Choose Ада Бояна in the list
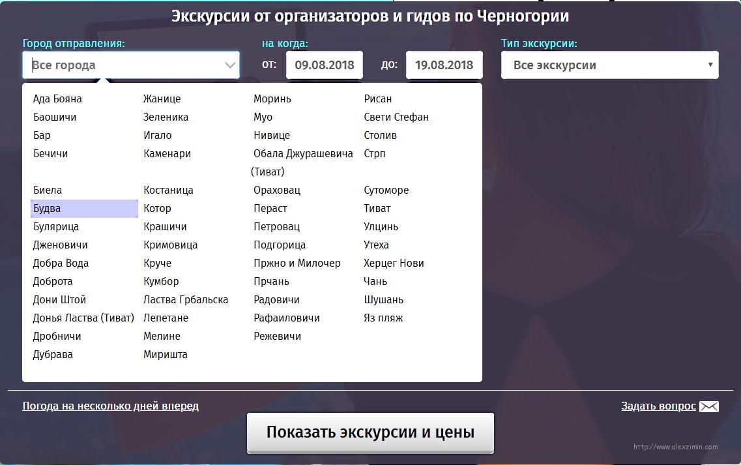Screen dimensions: 741x465 [x=57, y=99]
